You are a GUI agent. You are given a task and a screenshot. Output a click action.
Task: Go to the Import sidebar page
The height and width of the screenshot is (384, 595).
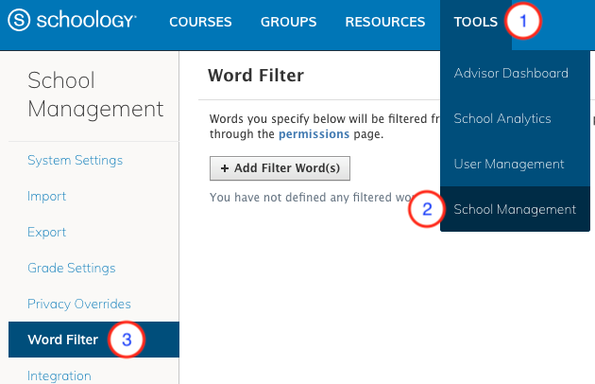click(x=47, y=196)
